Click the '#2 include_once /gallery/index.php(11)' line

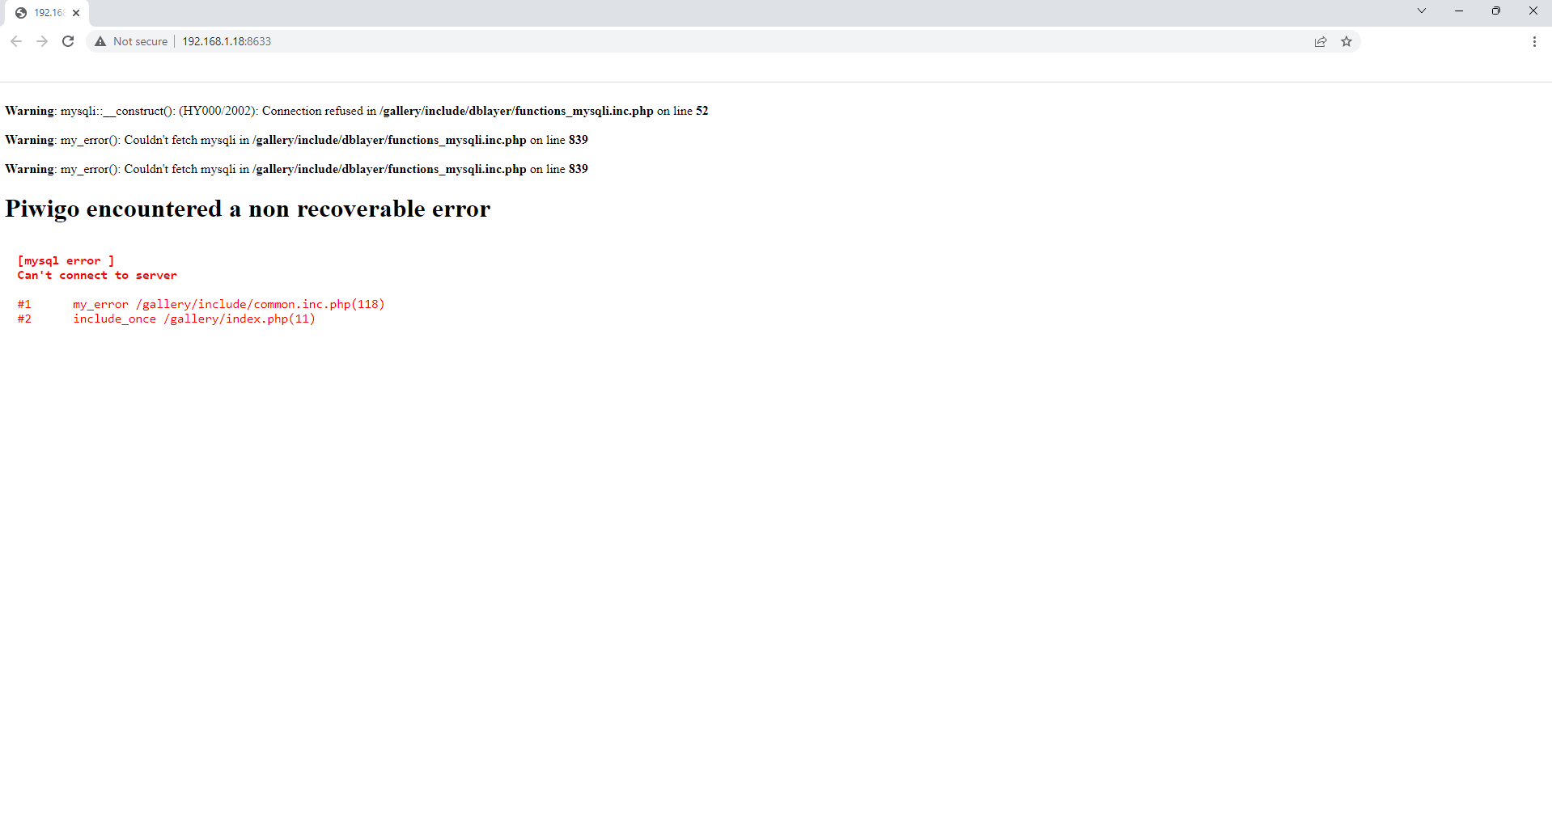point(166,319)
